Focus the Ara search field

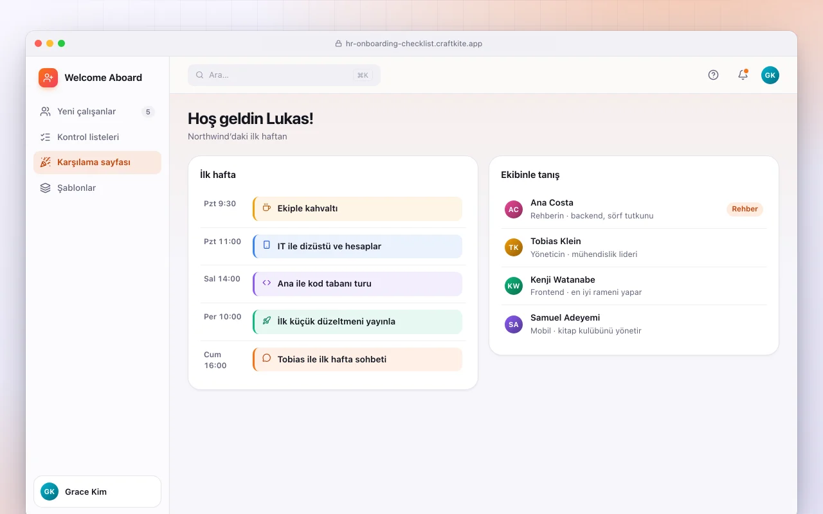tap(284, 75)
